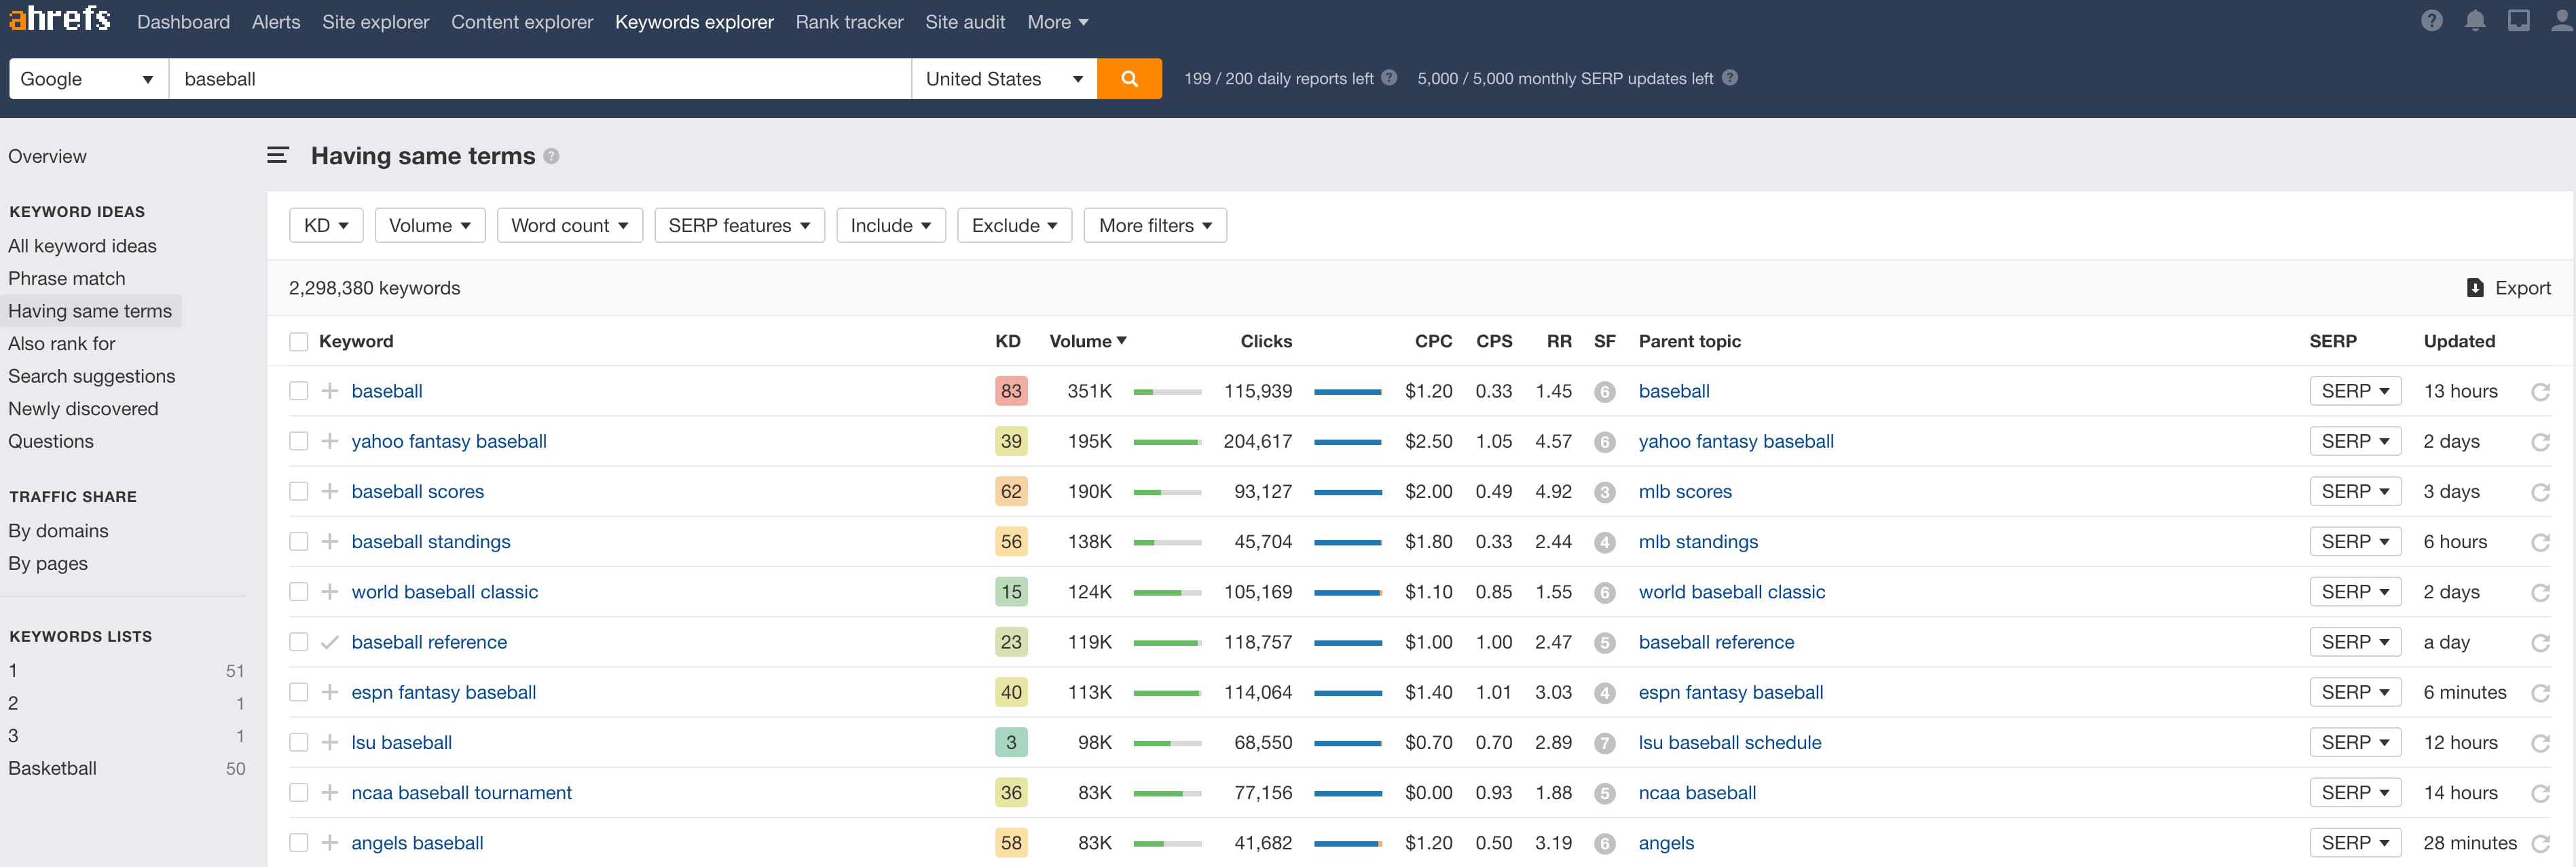Open Site audit in top navigation

click(x=965, y=22)
